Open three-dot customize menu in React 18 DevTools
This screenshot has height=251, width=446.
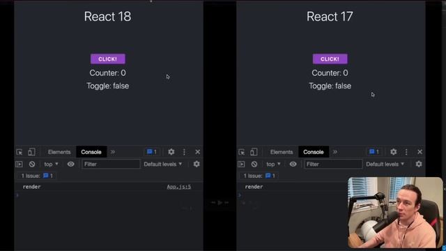tap(184, 152)
